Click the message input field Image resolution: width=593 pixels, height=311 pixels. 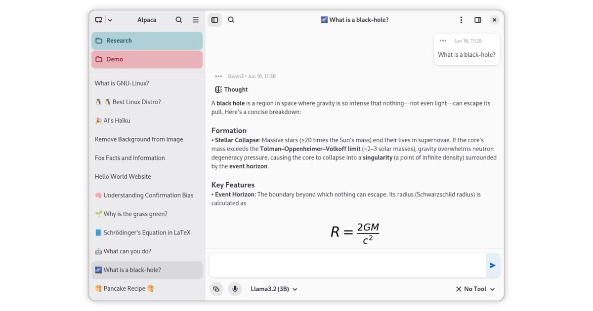click(x=347, y=266)
